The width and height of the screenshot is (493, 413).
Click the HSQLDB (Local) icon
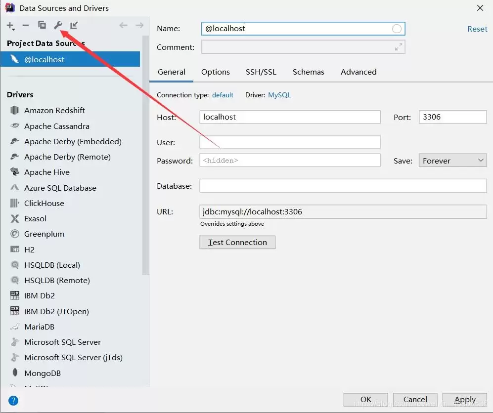pos(14,265)
